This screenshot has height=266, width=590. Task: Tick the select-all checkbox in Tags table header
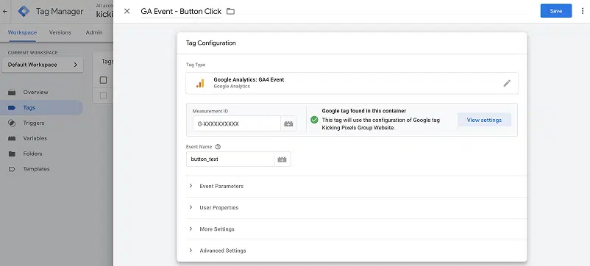pos(104,80)
